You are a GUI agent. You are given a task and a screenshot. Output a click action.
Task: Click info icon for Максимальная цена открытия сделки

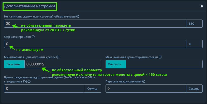pyautogui.click(x=159, y=57)
